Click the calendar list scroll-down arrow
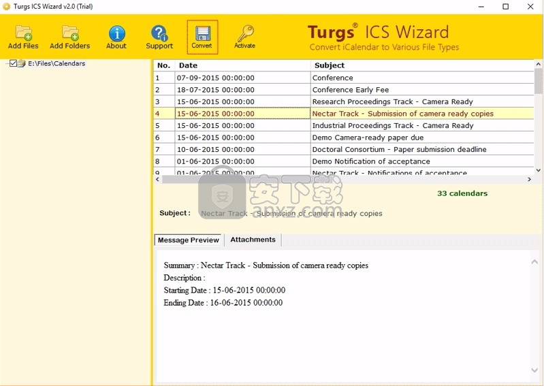This screenshot has width=544, height=386. point(538,170)
